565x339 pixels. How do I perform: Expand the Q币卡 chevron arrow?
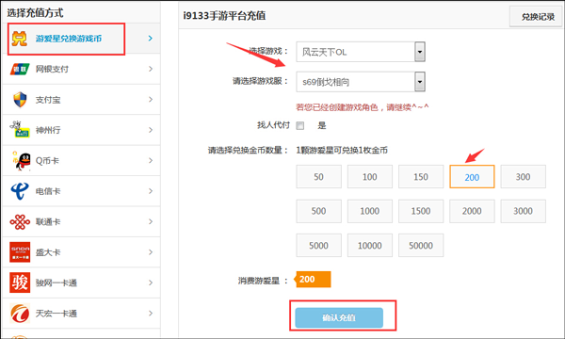point(151,160)
